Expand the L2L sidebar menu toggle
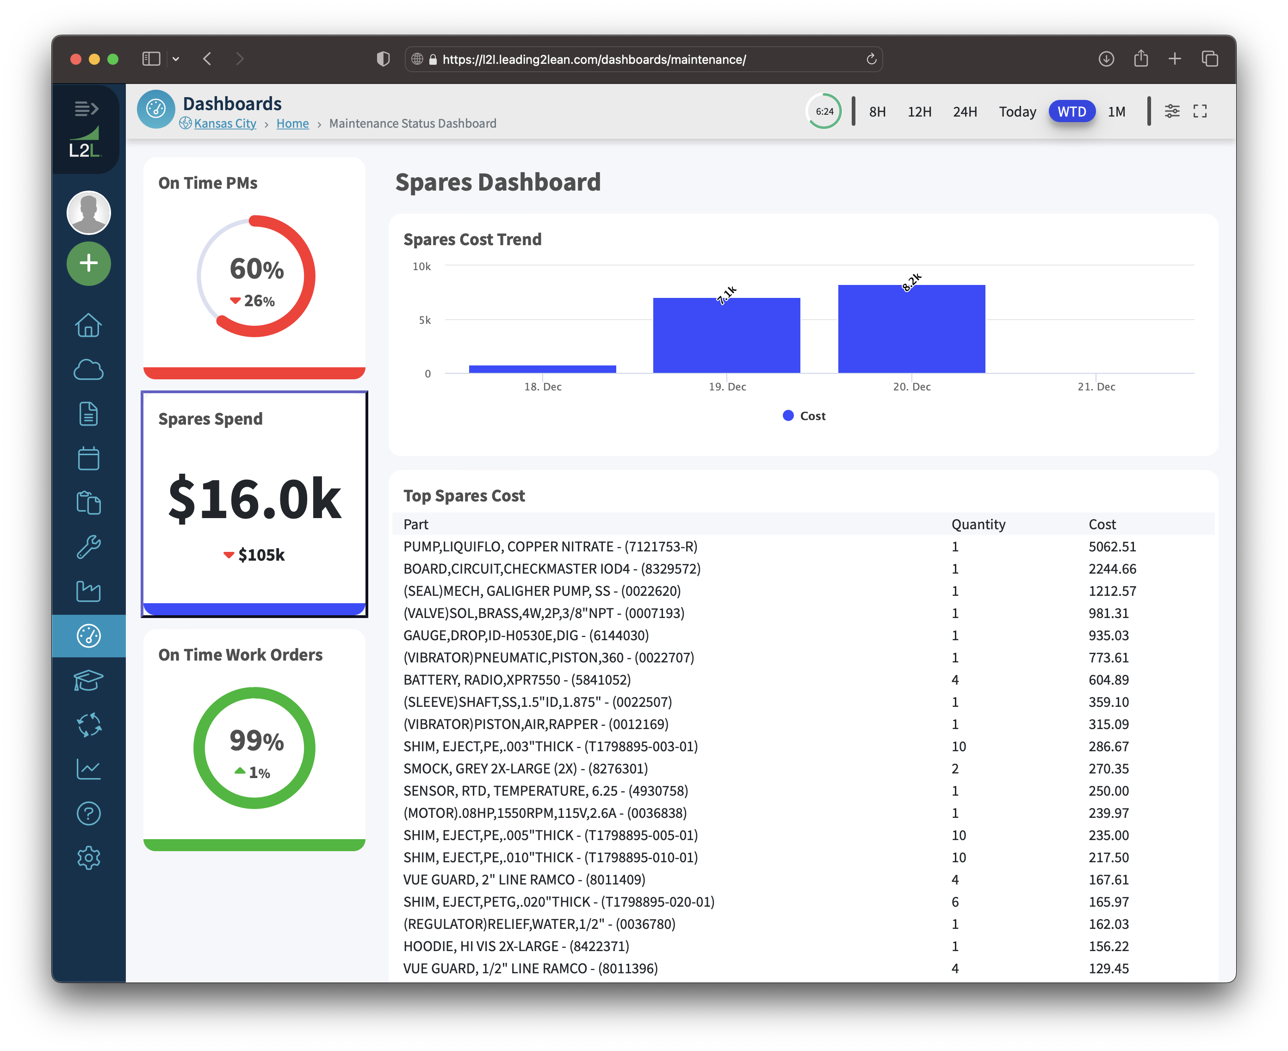Screen dimensions: 1288x1051 pos(86,109)
